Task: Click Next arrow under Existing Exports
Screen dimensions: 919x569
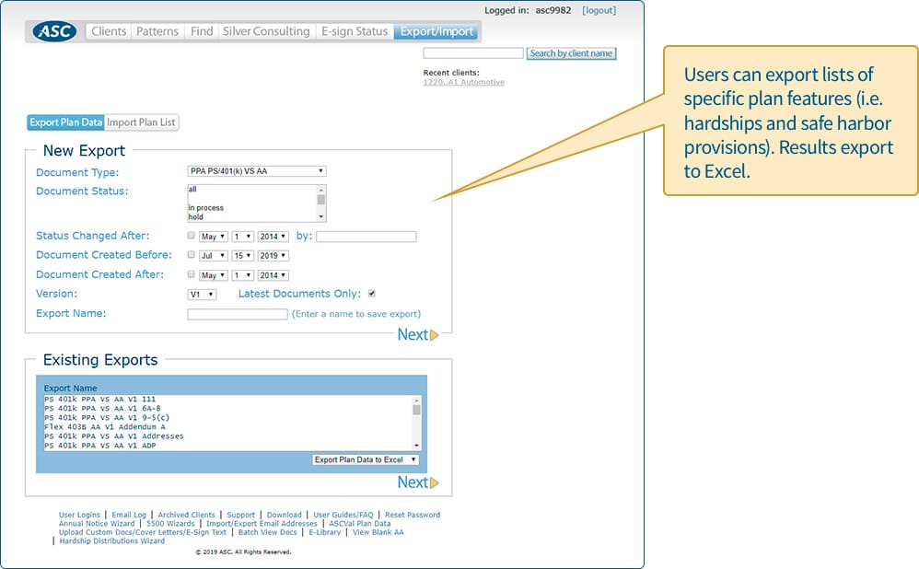Action: [x=417, y=482]
